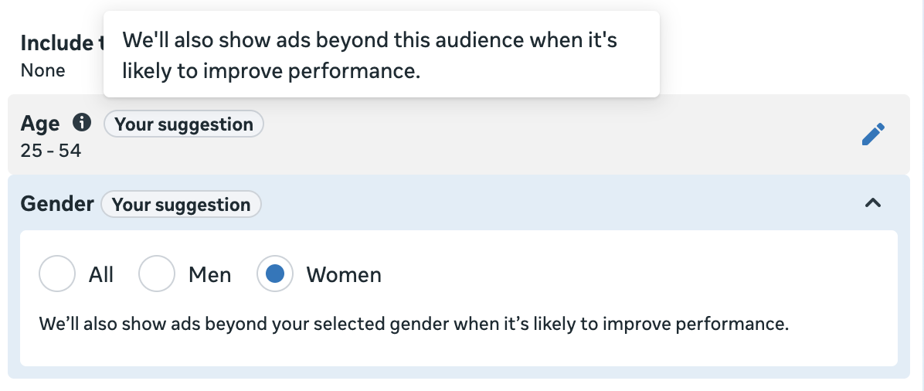Viewport: 924px width, 391px height.
Task: Click the Age heading label
Action: 40,124
